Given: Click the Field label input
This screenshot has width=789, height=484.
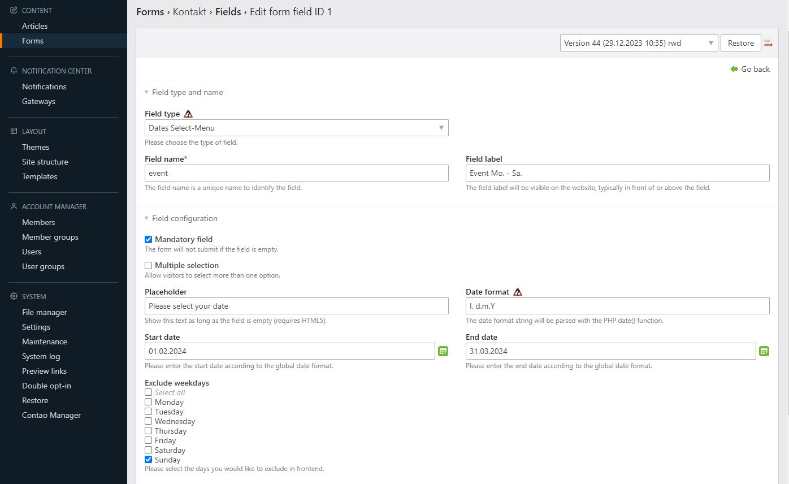Looking at the screenshot, I should [x=618, y=173].
